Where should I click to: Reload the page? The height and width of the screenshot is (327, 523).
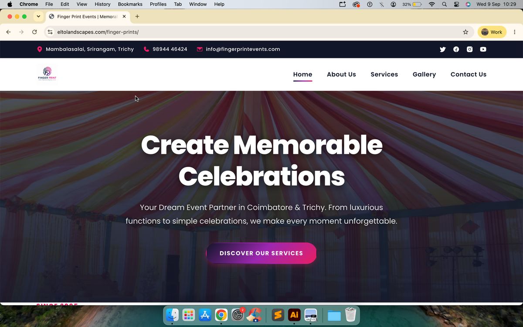[34, 32]
